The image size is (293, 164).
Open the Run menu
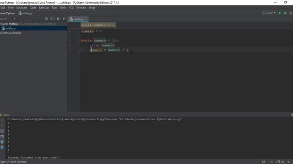point(54,8)
